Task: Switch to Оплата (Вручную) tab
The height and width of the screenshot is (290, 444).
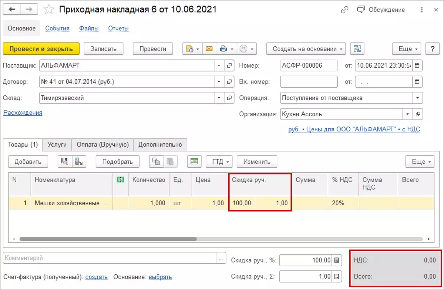Action: (102, 145)
